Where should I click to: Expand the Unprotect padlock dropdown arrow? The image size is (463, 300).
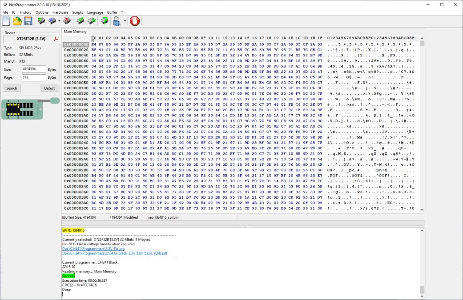[x=125, y=21]
